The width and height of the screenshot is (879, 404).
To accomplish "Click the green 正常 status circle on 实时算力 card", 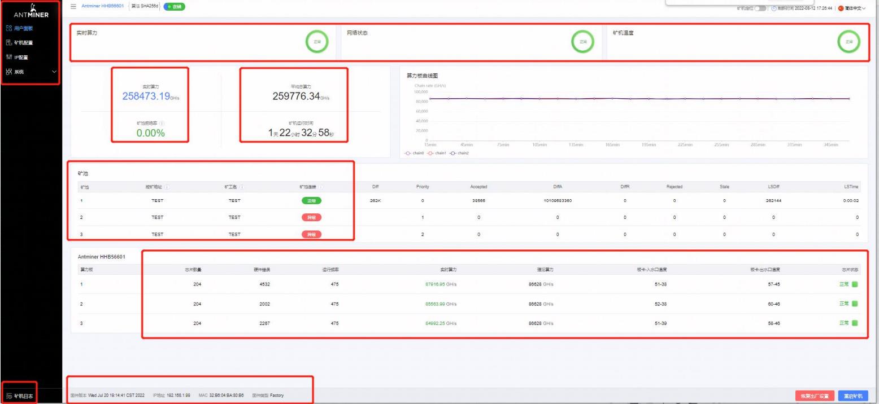I will pos(317,41).
